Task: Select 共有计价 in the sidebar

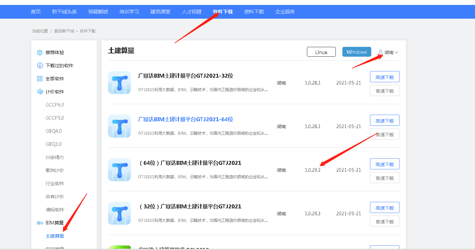Action: (55, 197)
